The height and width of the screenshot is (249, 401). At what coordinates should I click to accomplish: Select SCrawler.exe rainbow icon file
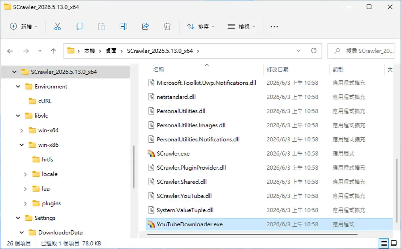point(151,154)
